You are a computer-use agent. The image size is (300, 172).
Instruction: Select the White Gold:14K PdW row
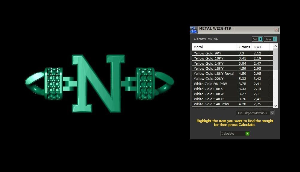(x=232, y=104)
